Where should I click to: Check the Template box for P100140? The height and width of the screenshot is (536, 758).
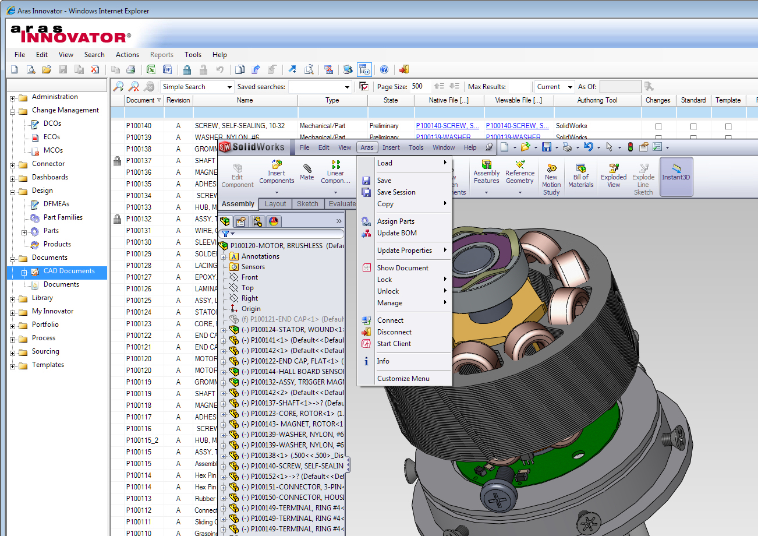(x=728, y=126)
